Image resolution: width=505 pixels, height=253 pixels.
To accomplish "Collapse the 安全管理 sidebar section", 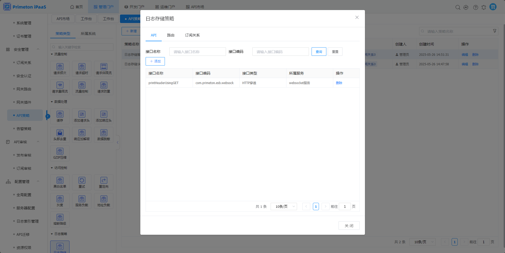I will coord(38,49).
